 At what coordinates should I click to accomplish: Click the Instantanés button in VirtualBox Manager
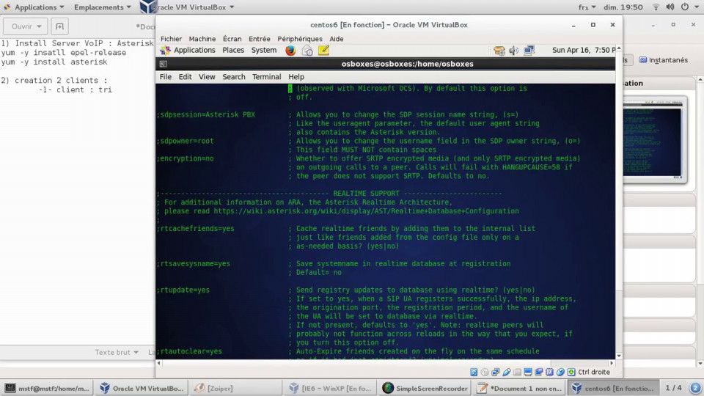tap(663, 60)
